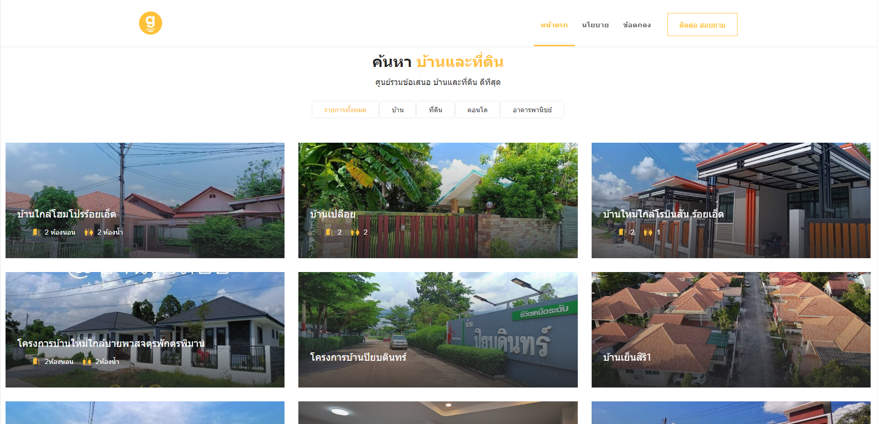This screenshot has height=424, width=878.
Task: Open the นโยบาย menu item
Action: [x=595, y=25]
